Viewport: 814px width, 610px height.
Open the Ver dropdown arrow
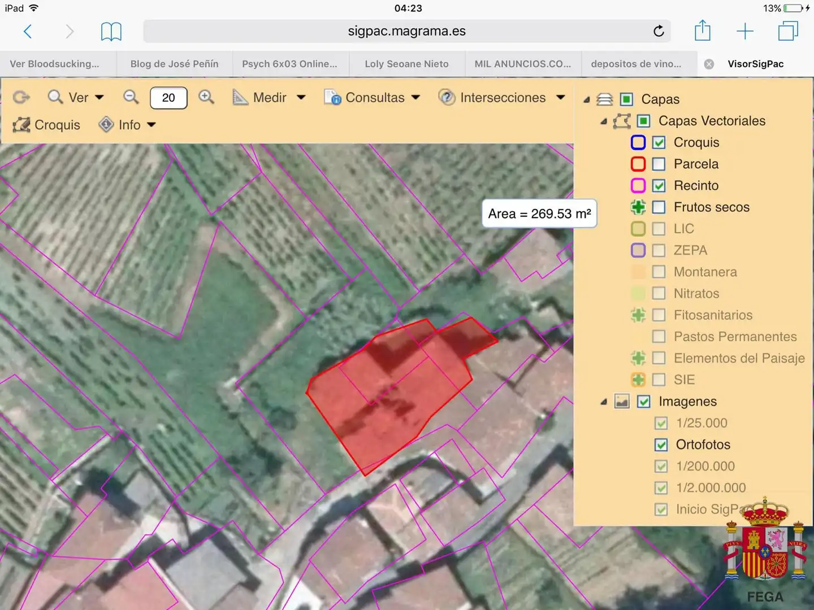click(x=99, y=97)
